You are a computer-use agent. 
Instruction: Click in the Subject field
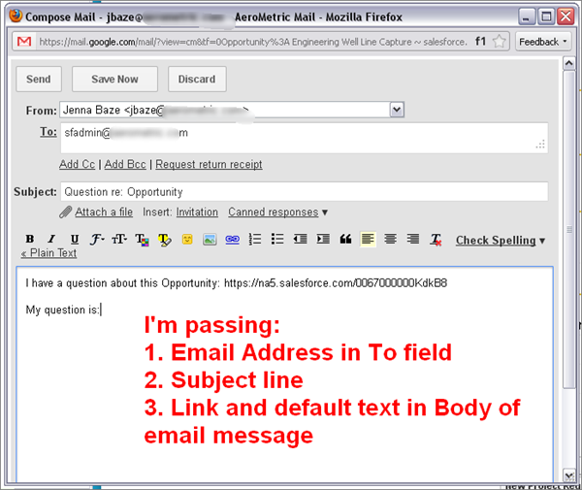point(304,191)
